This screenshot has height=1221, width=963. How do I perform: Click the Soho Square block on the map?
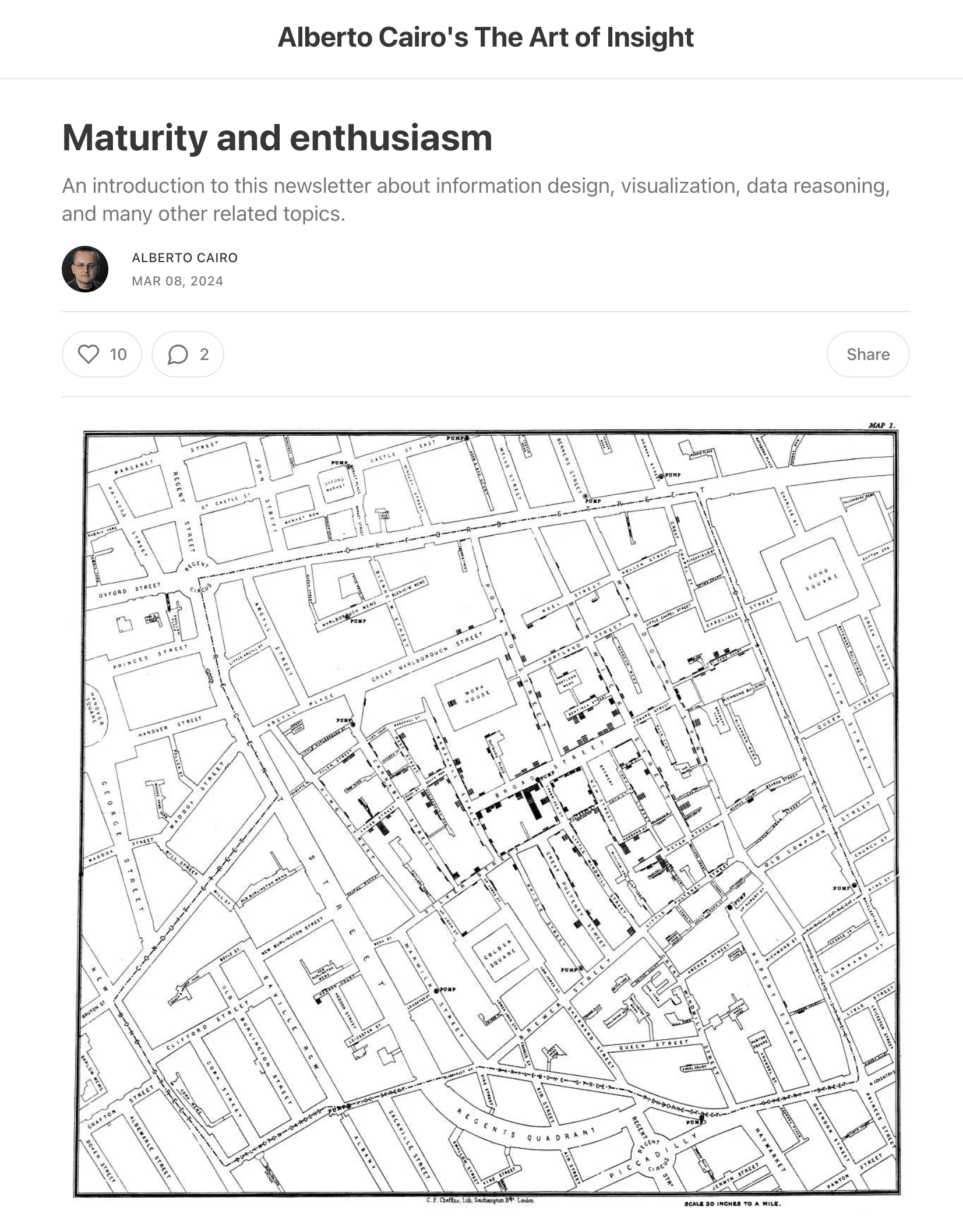click(820, 579)
